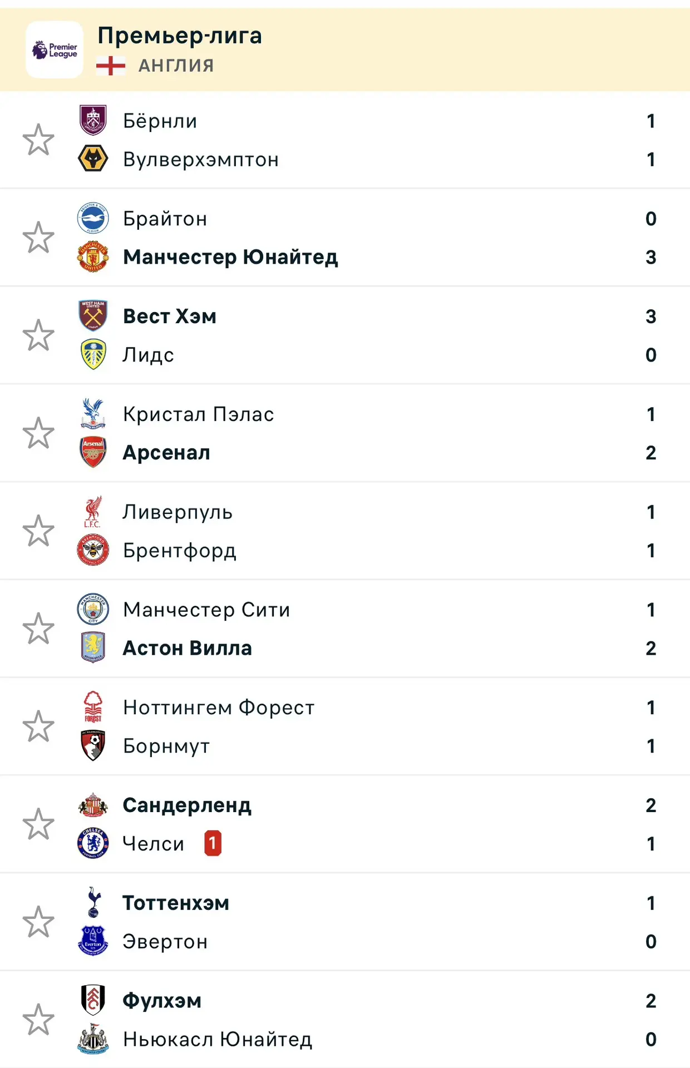Tap the England flag next to АНГЛИЯ
This screenshot has height=1068, width=690.
click(x=111, y=66)
